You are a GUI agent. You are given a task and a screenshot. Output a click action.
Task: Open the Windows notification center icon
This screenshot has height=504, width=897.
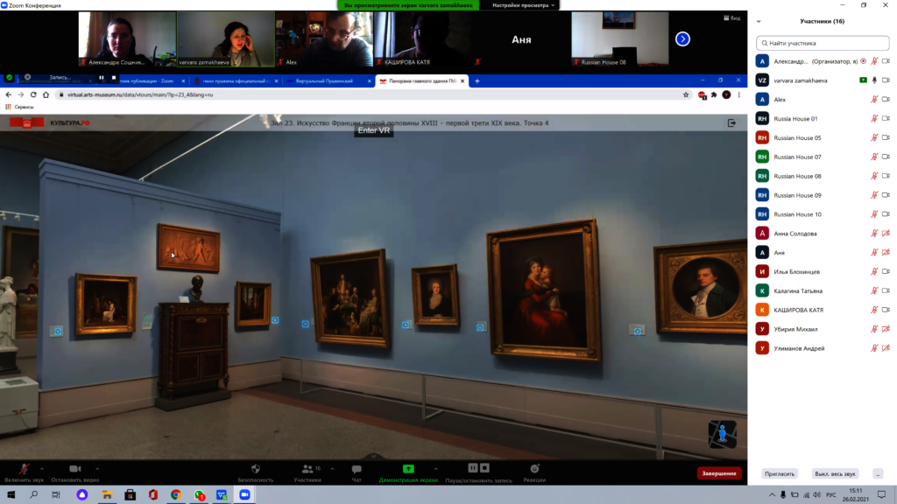click(x=881, y=495)
